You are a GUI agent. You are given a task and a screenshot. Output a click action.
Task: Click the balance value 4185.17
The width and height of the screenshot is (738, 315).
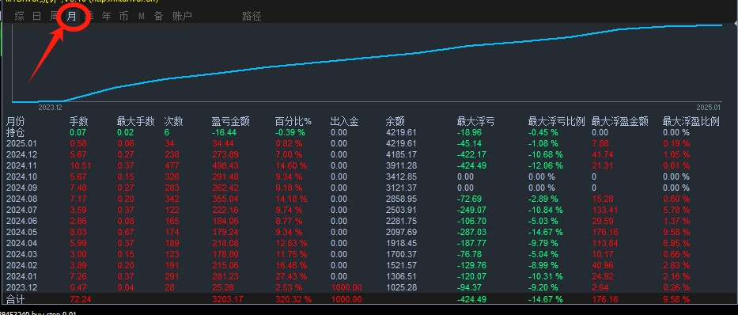coord(401,154)
